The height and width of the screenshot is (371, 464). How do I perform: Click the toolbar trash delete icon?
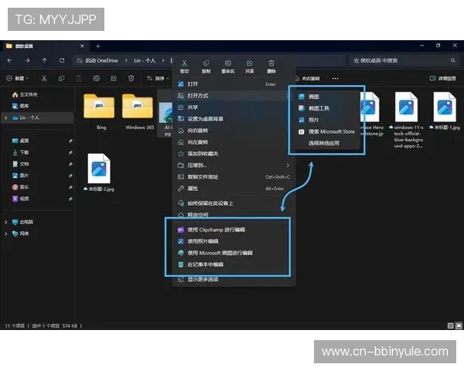click(132, 78)
